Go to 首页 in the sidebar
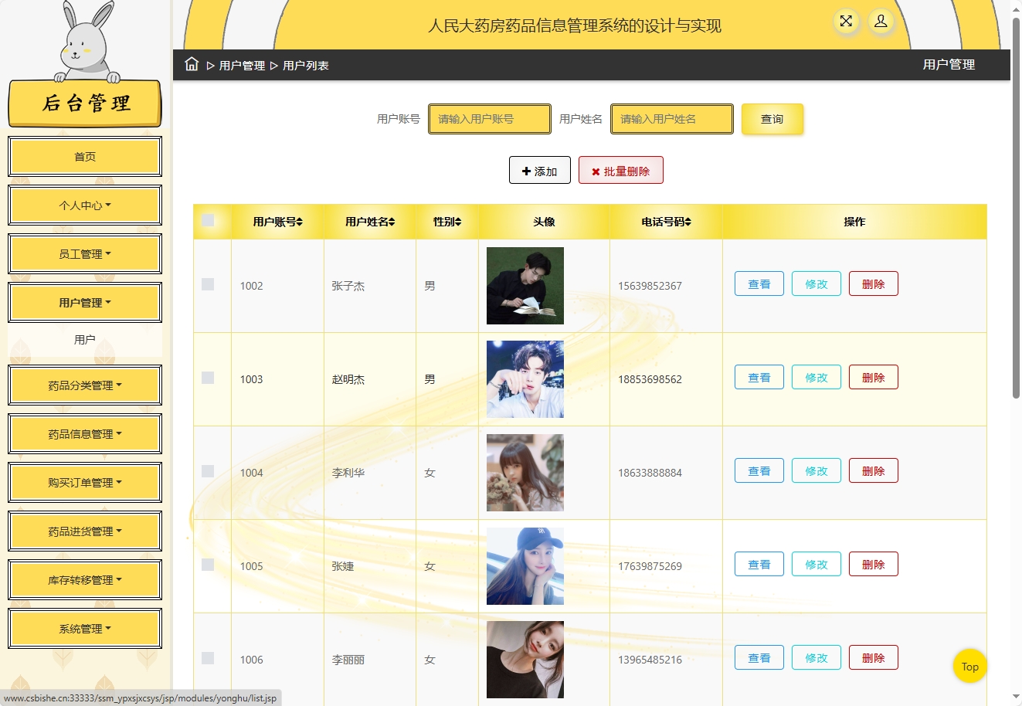This screenshot has height=706, width=1022. tap(85, 157)
